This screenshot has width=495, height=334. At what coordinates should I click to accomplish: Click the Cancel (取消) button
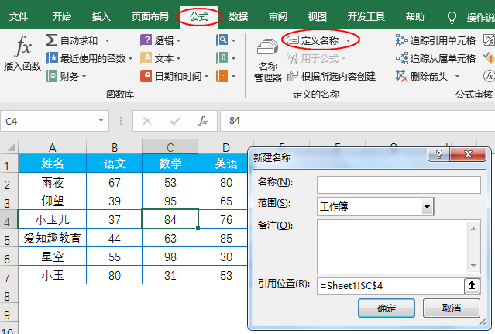click(x=452, y=308)
